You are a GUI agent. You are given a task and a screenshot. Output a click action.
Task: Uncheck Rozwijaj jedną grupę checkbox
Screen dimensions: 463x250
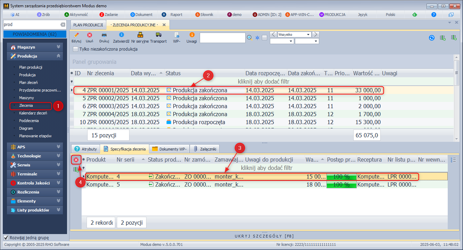point(6,238)
